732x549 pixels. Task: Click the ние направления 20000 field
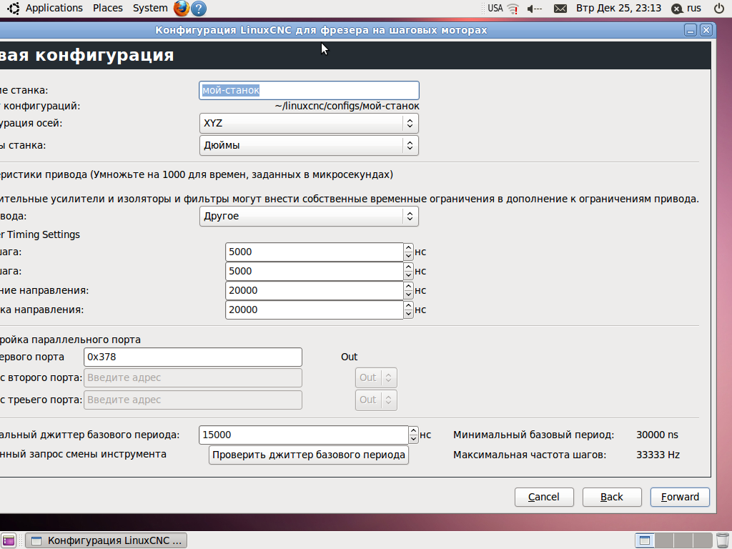click(315, 290)
